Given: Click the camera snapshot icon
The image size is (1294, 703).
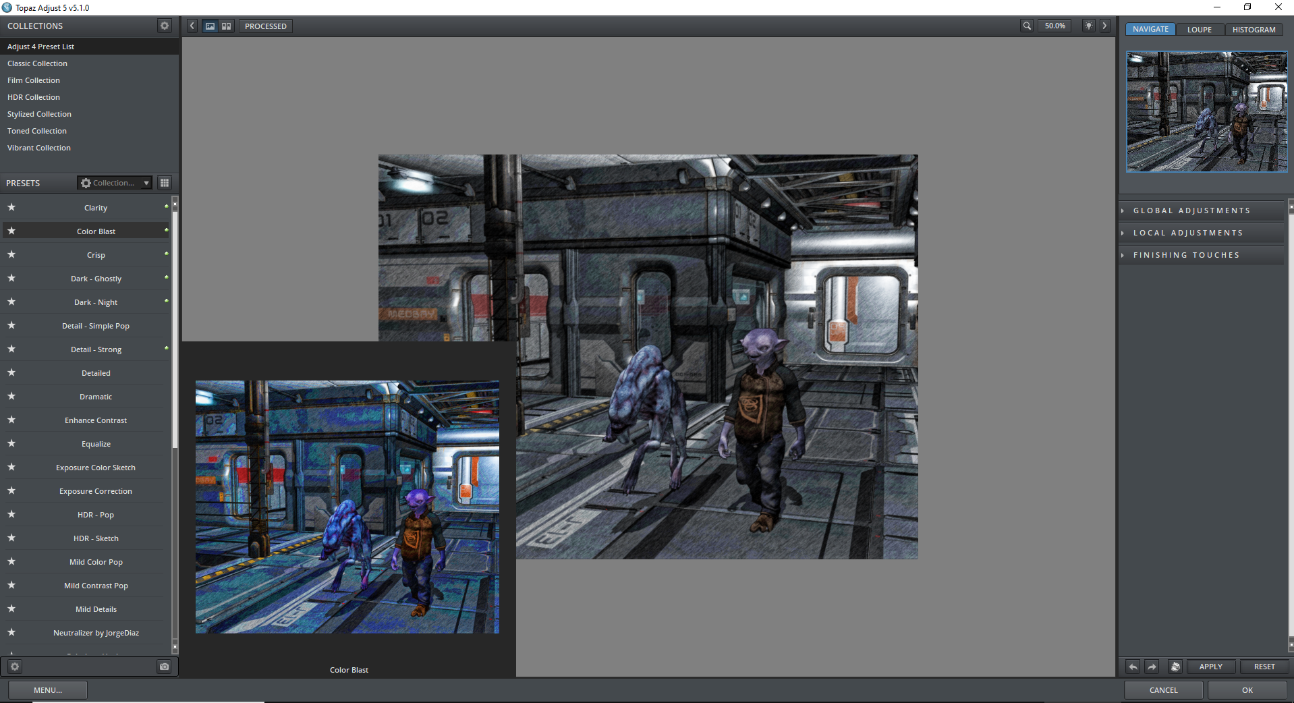Looking at the screenshot, I should 164,667.
